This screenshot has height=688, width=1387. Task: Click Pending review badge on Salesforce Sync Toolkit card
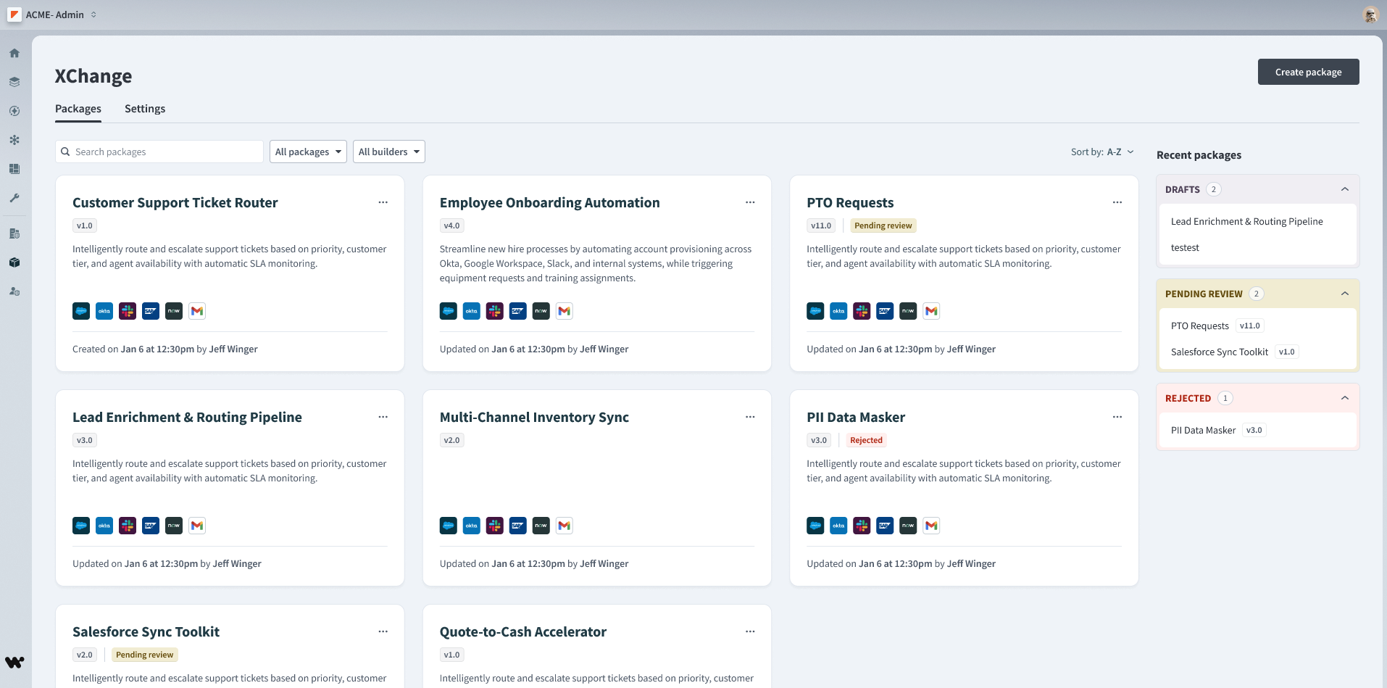point(144,655)
